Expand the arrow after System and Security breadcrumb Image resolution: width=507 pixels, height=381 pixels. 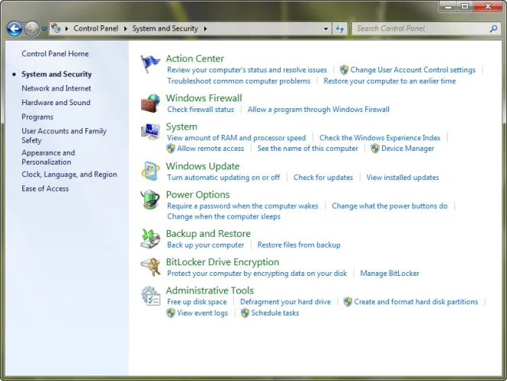coord(205,29)
